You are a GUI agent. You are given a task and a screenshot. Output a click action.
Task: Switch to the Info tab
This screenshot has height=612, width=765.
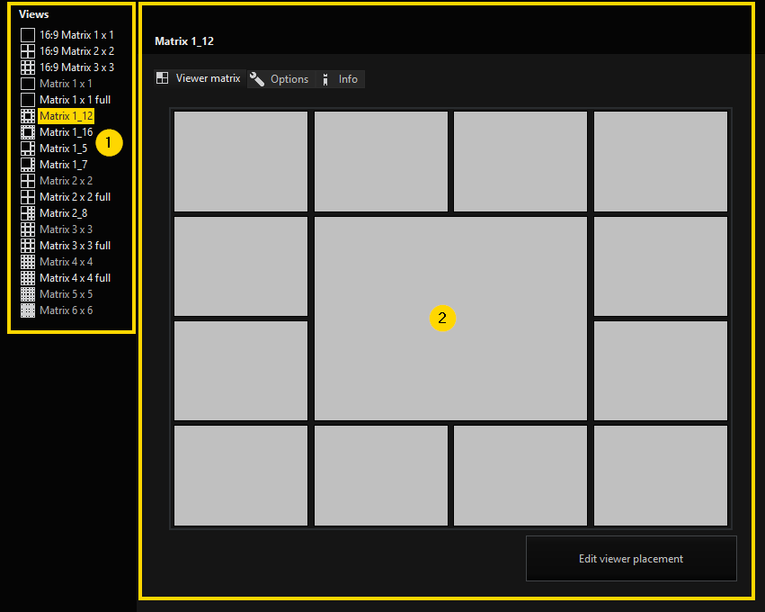click(340, 79)
